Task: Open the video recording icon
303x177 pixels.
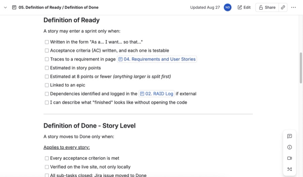Action: pos(290,158)
